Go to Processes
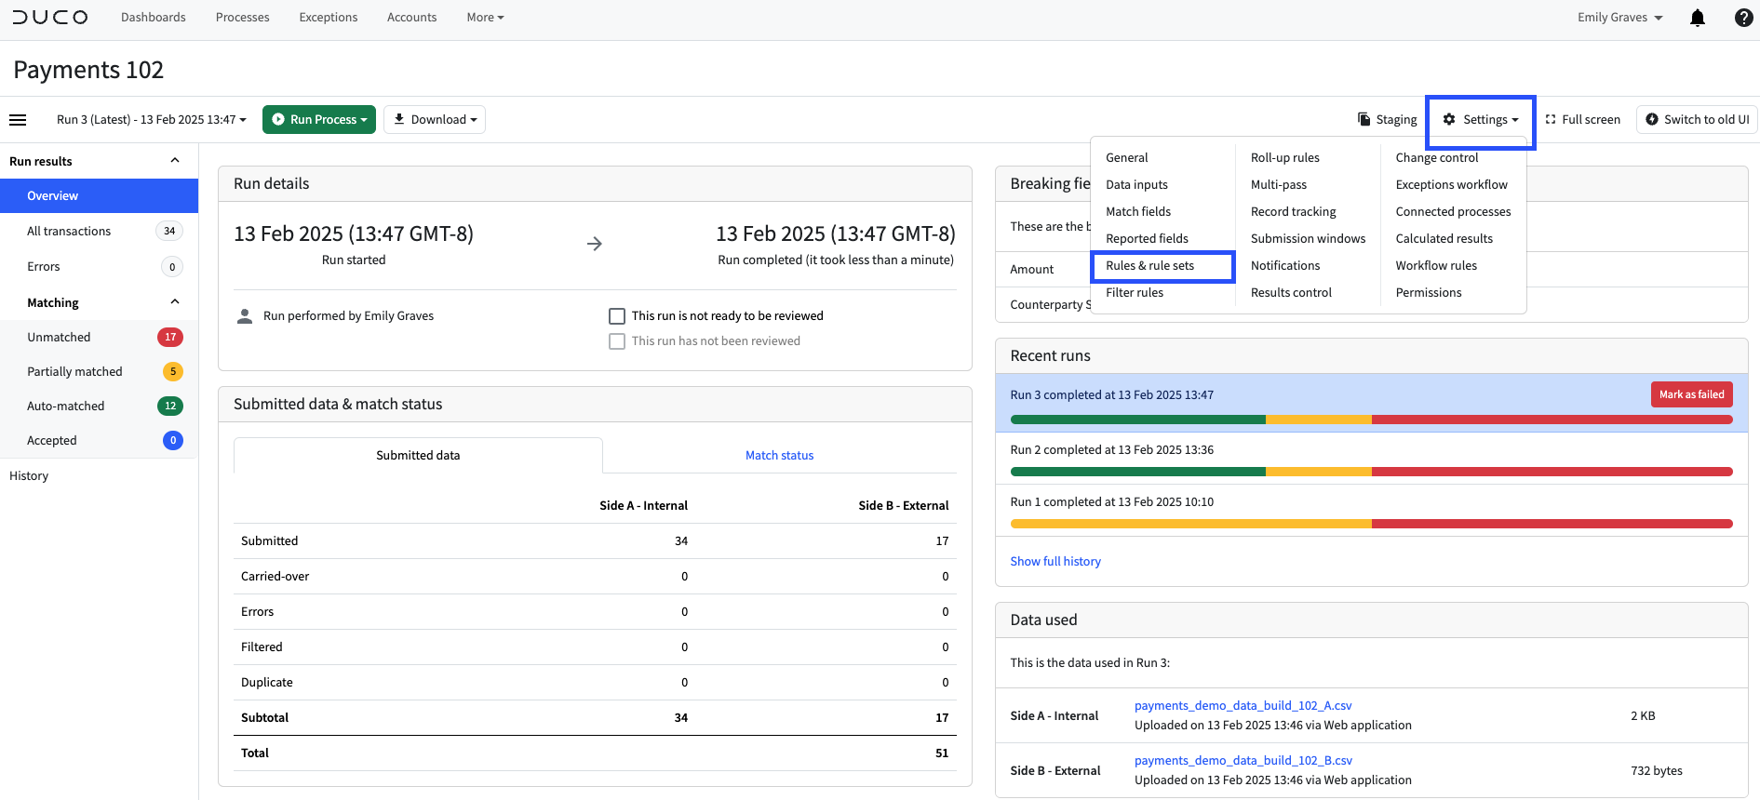 pyautogui.click(x=243, y=18)
